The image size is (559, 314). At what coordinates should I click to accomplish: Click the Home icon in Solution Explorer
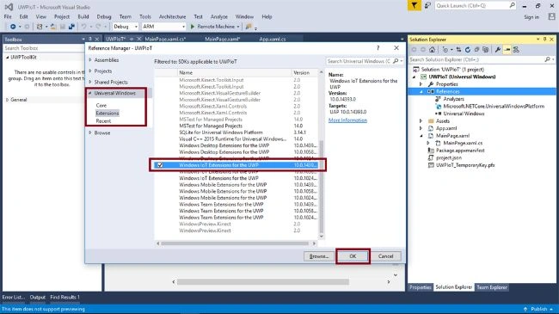(x=432, y=50)
